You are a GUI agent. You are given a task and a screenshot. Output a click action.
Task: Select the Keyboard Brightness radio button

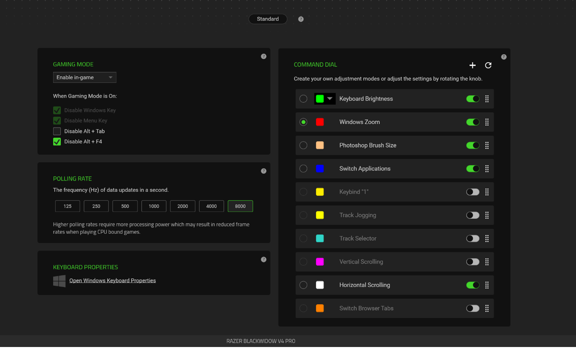pyautogui.click(x=303, y=99)
